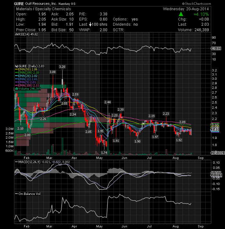Click the Chg +0.08 value

(204, 19)
